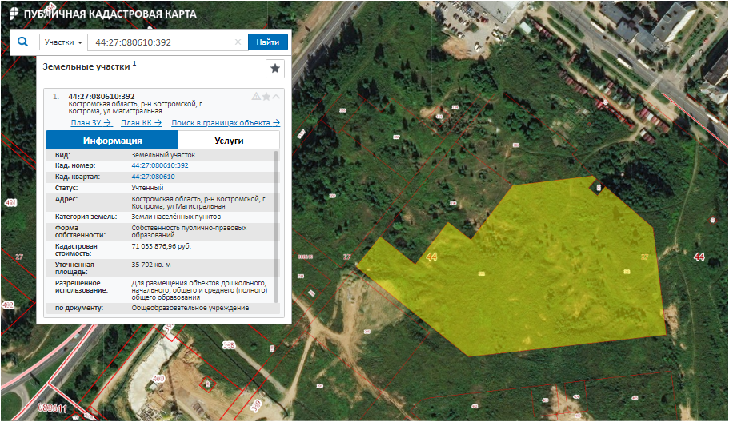729x422 pixels.
Task: Switch to the Услуги tab
Action: coord(229,140)
